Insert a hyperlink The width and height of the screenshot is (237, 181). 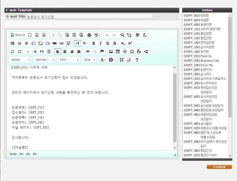[88, 52]
